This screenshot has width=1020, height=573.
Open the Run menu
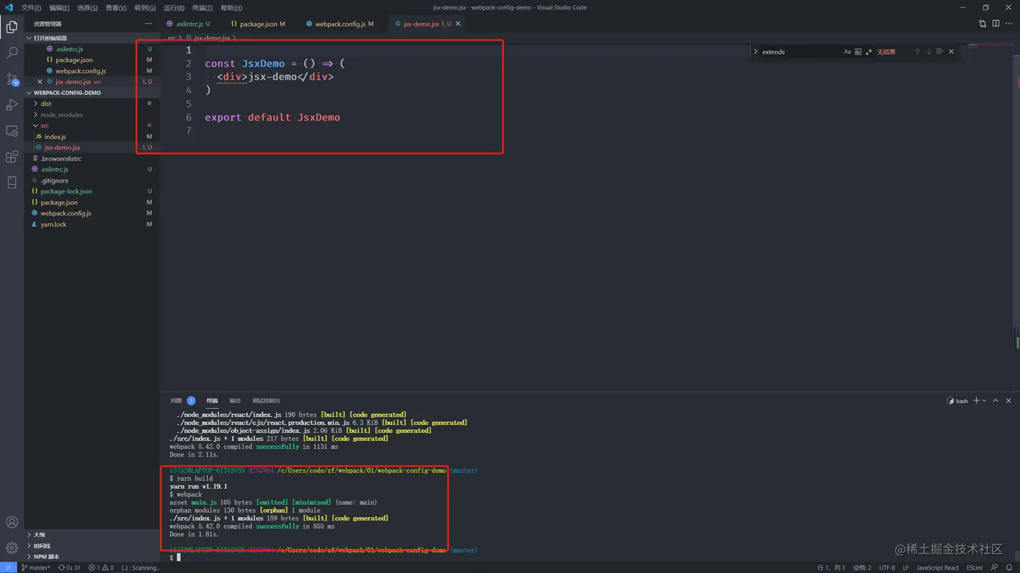[x=174, y=7]
